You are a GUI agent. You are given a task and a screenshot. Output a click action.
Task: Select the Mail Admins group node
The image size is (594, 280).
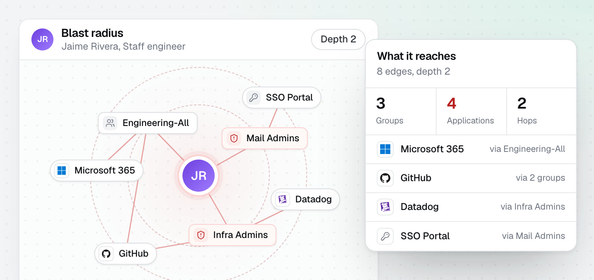pyautogui.click(x=265, y=138)
